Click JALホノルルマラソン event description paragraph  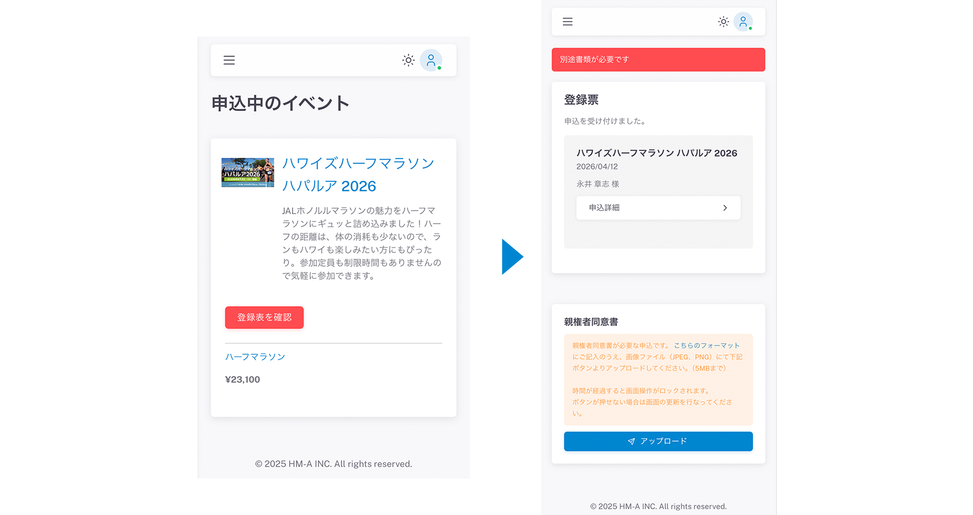pos(362,243)
